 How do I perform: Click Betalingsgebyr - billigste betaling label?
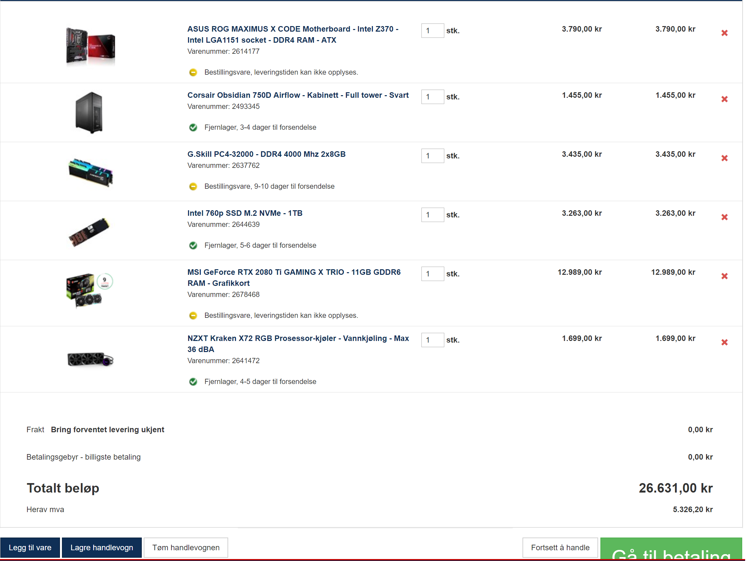(x=83, y=457)
